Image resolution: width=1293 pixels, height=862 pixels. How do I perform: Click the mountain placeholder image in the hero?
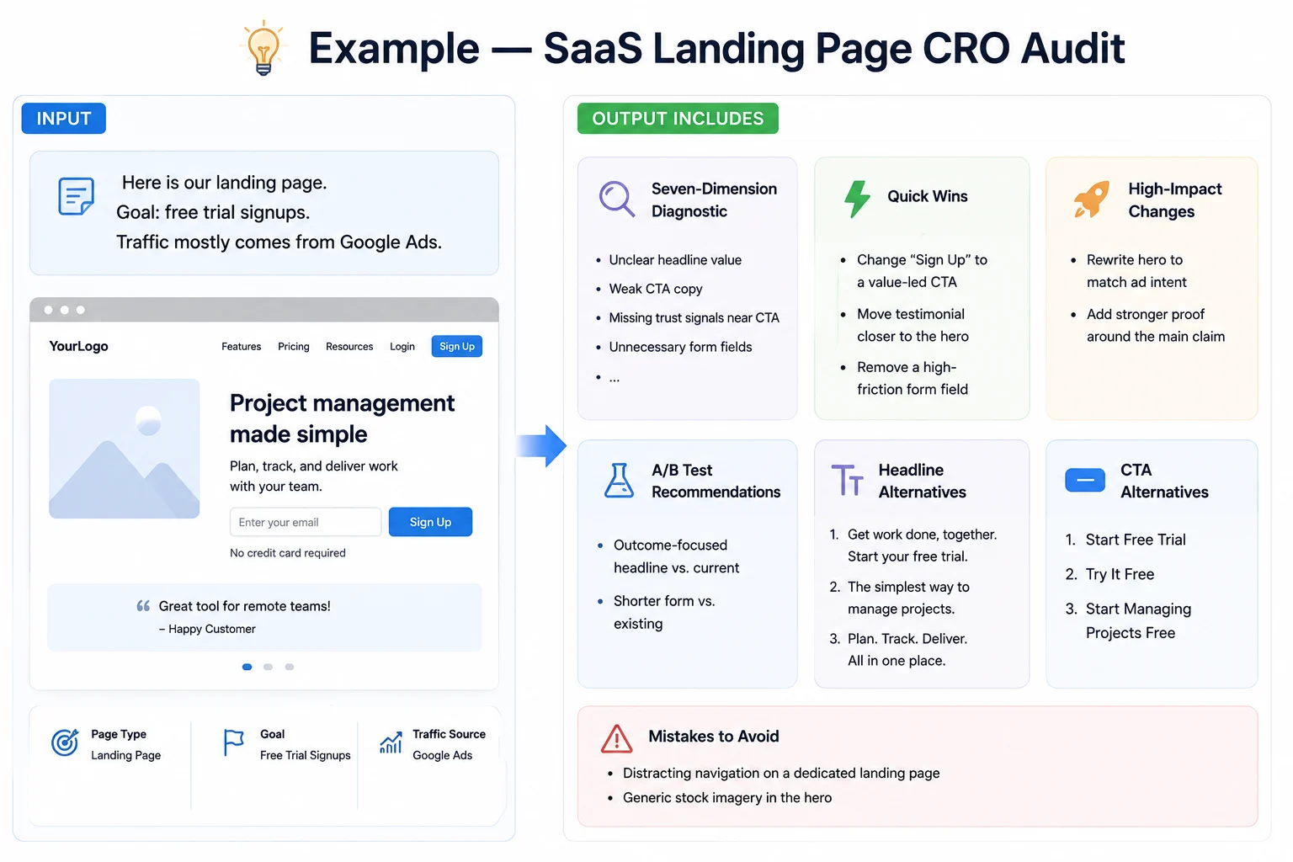pyautogui.click(x=125, y=449)
